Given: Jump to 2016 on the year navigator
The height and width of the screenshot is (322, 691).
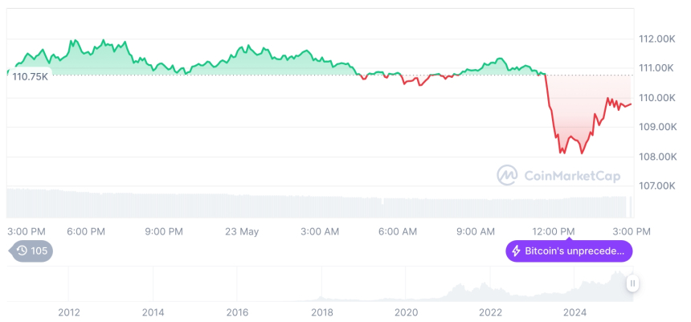Looking at the screenshot, I should point(237,312).
